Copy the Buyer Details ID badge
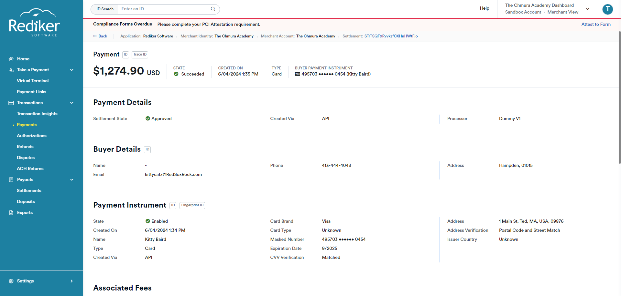Image resolution: width=621 pixels, height=296 pixels. pyautogui.click(x=147, y=149)
